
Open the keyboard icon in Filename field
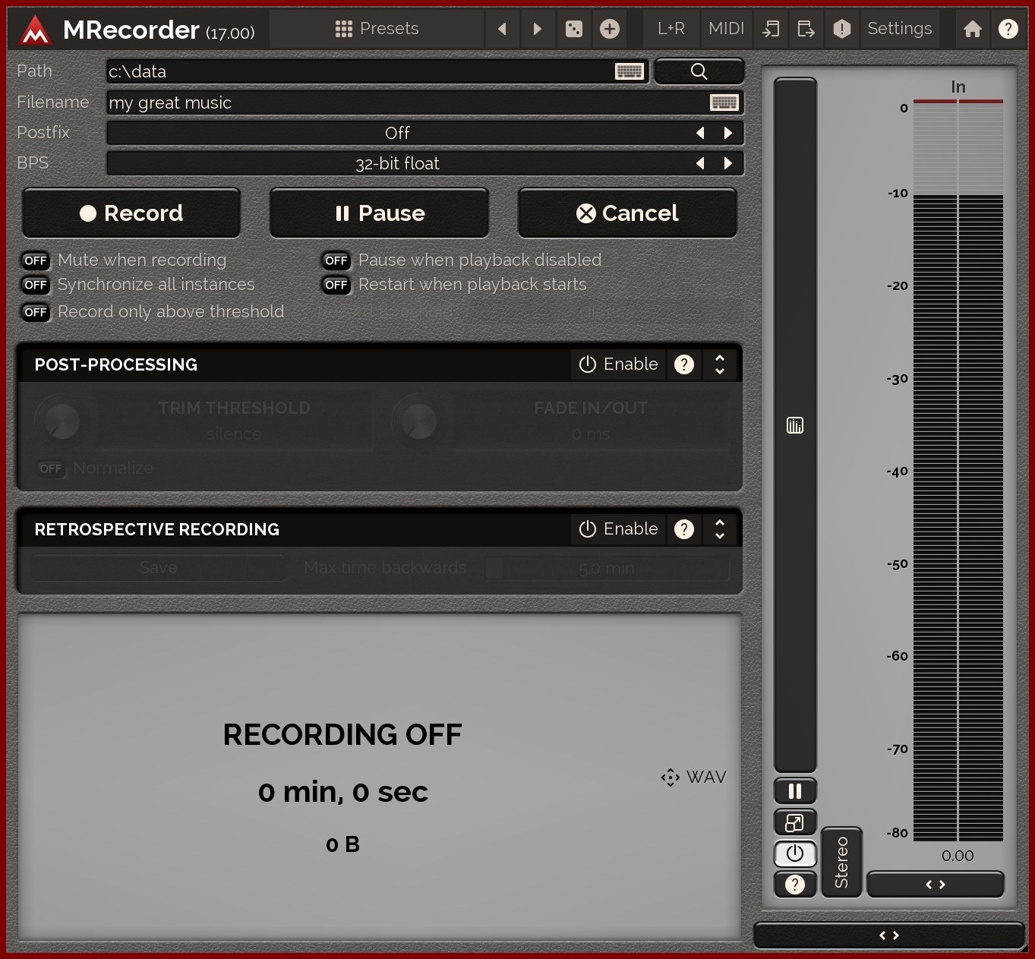tap(723, 103)
